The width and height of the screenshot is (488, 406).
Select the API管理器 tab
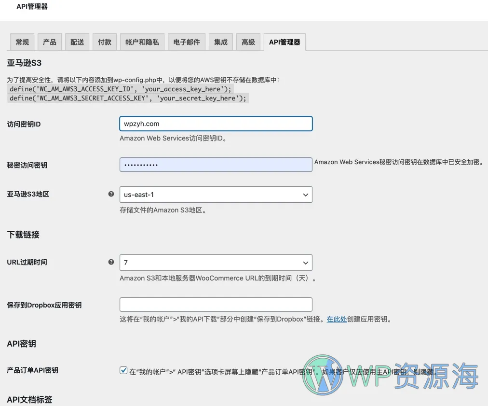(284, 42)
